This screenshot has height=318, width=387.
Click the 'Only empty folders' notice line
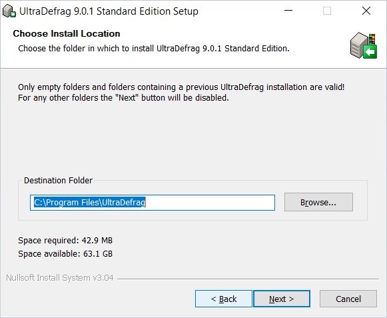(181, 87)
